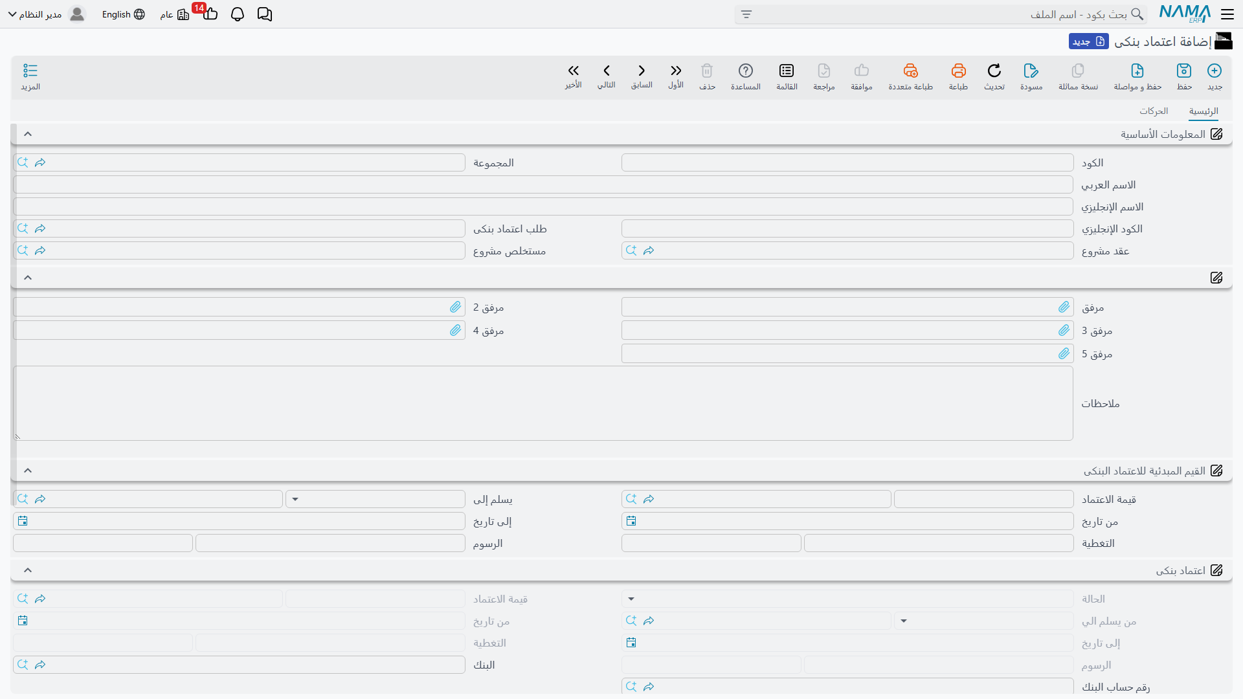Click paperclip icon in مرفق 5 field
This screenshot has height=699, width=1243.
(x=1064, y=353)
